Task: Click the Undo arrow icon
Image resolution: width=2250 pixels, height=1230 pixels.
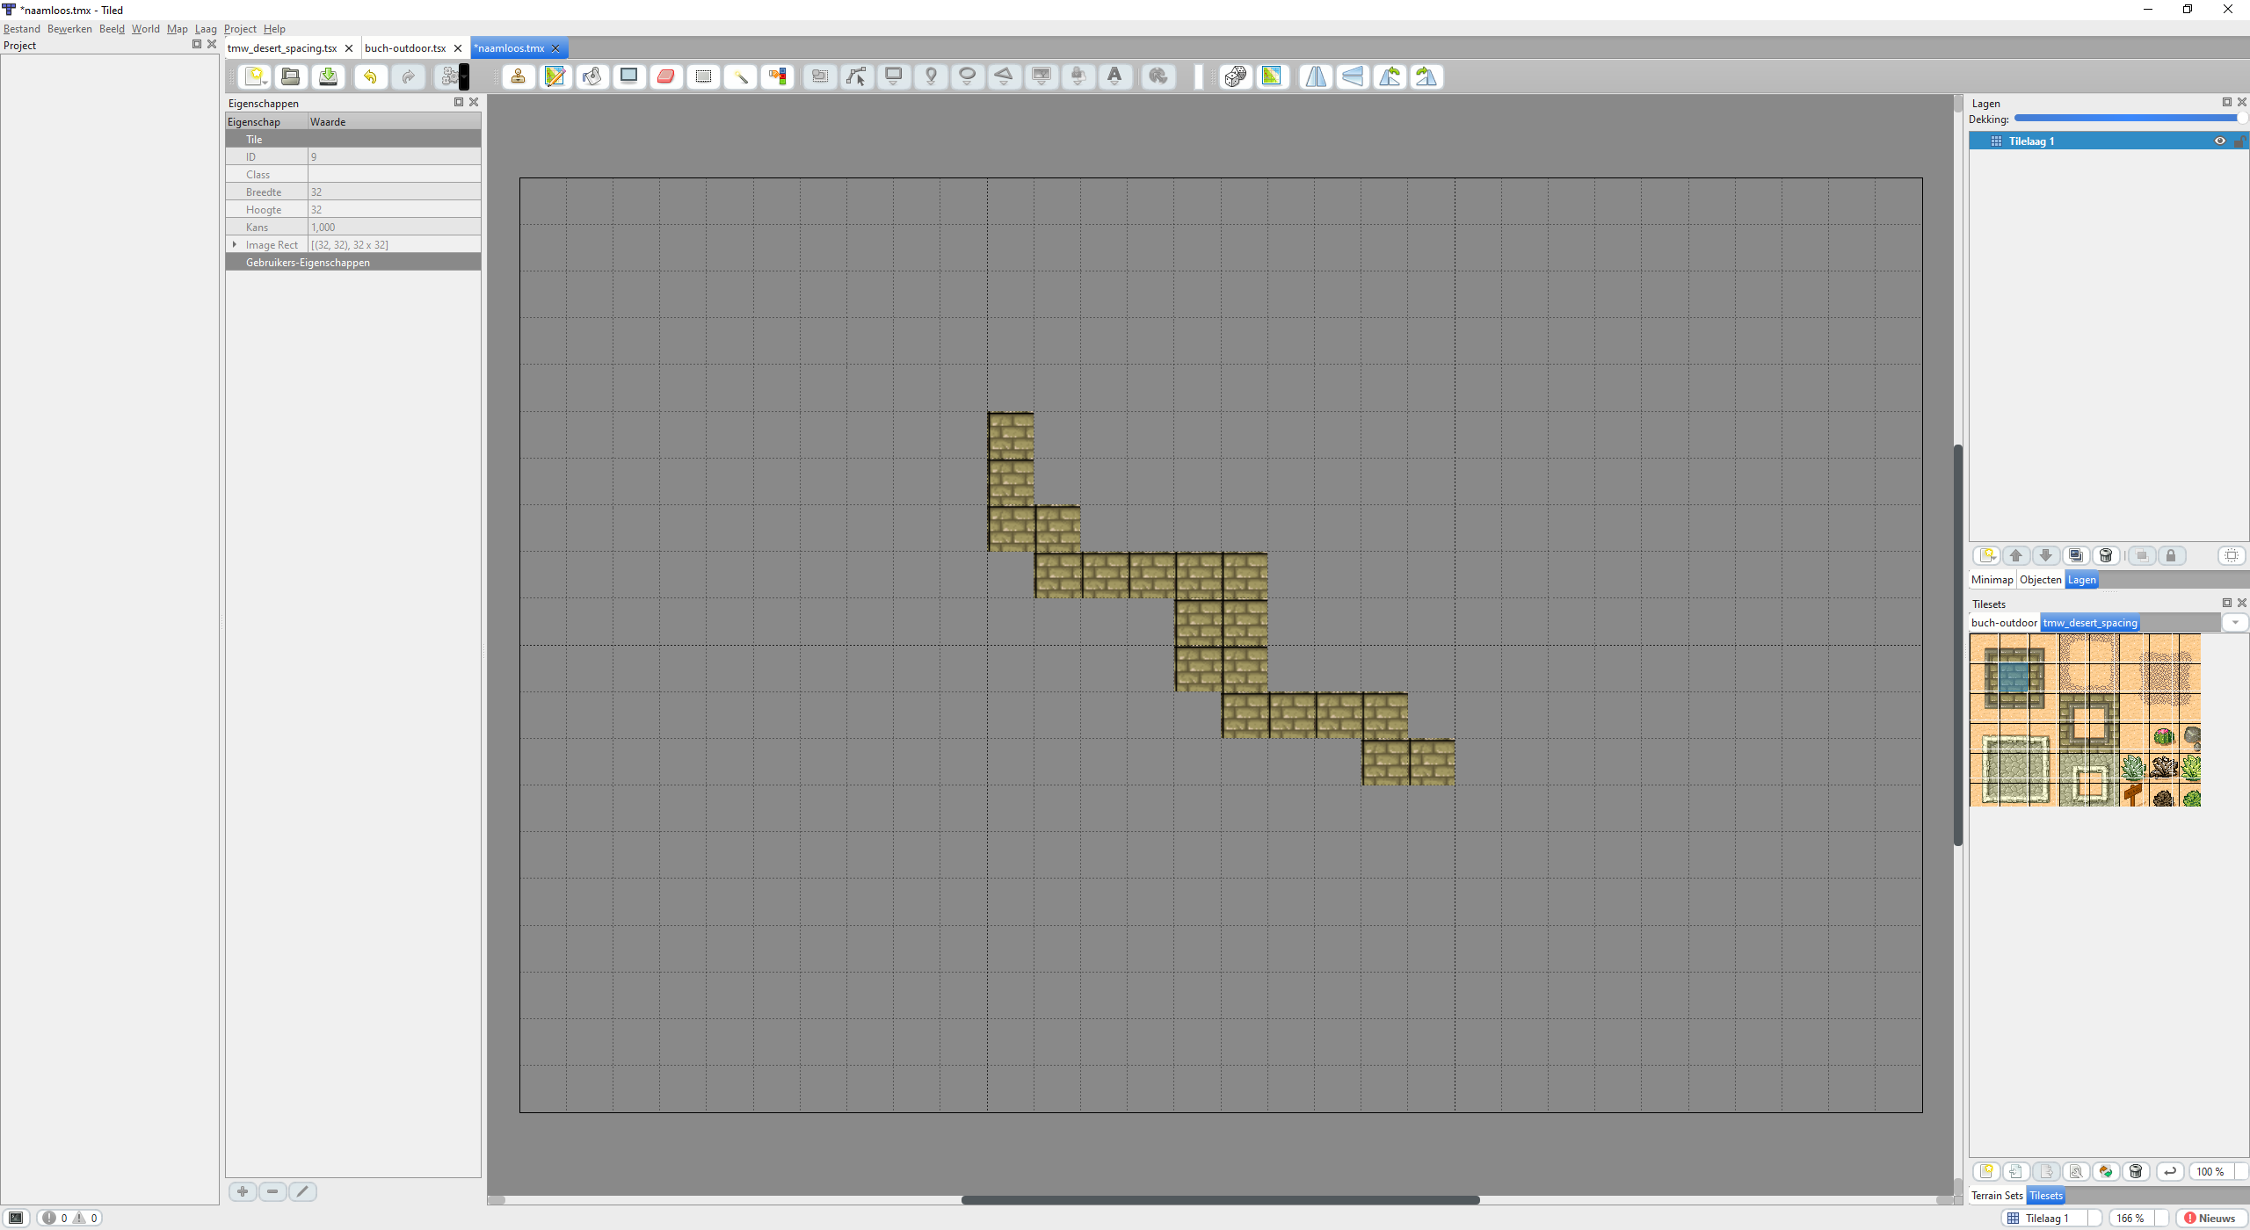Action: pos(370,76)
